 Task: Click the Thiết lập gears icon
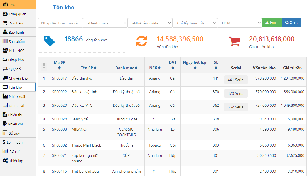coord(5,161)
